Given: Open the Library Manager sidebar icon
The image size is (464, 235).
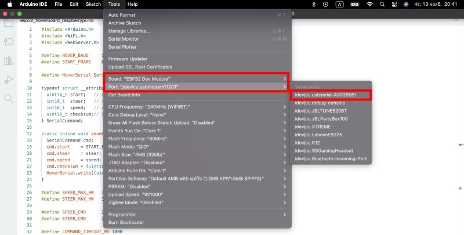Looking at the screenshot, I should click(9, 61).
